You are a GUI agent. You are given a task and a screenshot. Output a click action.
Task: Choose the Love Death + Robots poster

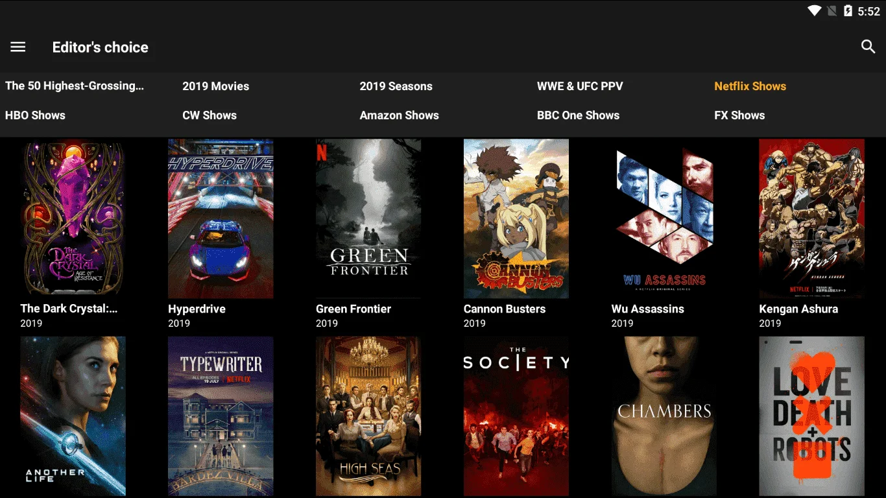[x=812, y=416]
